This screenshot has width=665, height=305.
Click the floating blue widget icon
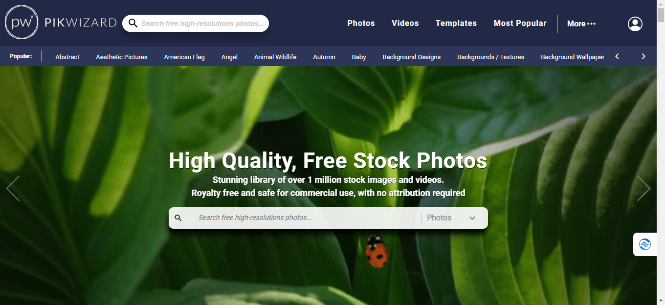pos(645,244)
